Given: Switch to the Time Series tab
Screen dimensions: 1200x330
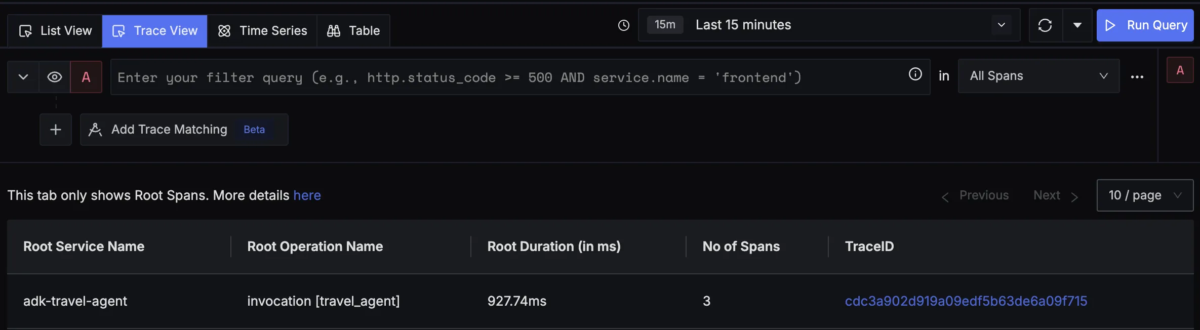Looking at the screenshot, I should click(262, 31).
